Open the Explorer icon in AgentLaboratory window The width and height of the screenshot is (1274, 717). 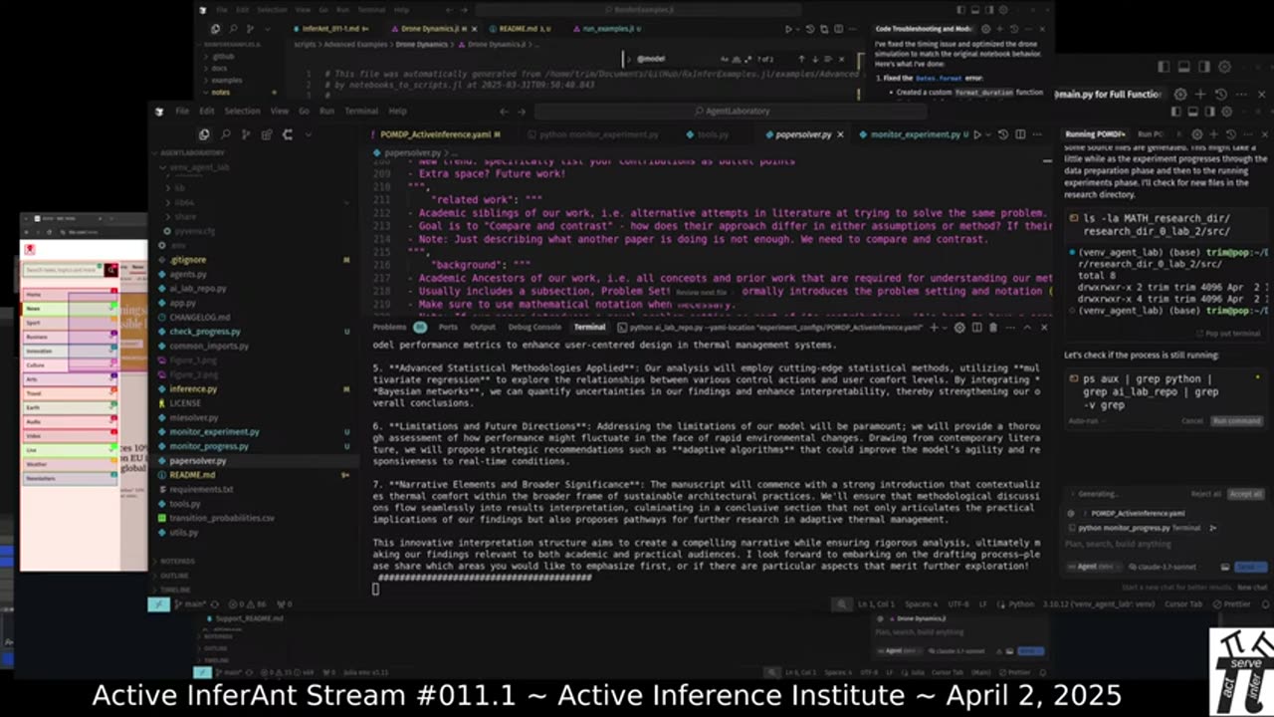pyautogui.click(x=204, y=134)
